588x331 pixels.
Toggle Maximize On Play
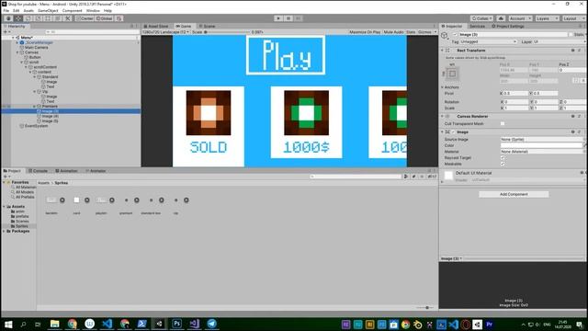coord(365,32)
